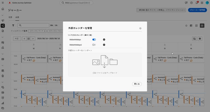Switch to the 概要 tab
210x112 pixels.
point(10,17)
